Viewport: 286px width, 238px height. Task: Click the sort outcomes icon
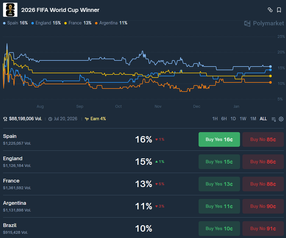[x=274, y=119]
